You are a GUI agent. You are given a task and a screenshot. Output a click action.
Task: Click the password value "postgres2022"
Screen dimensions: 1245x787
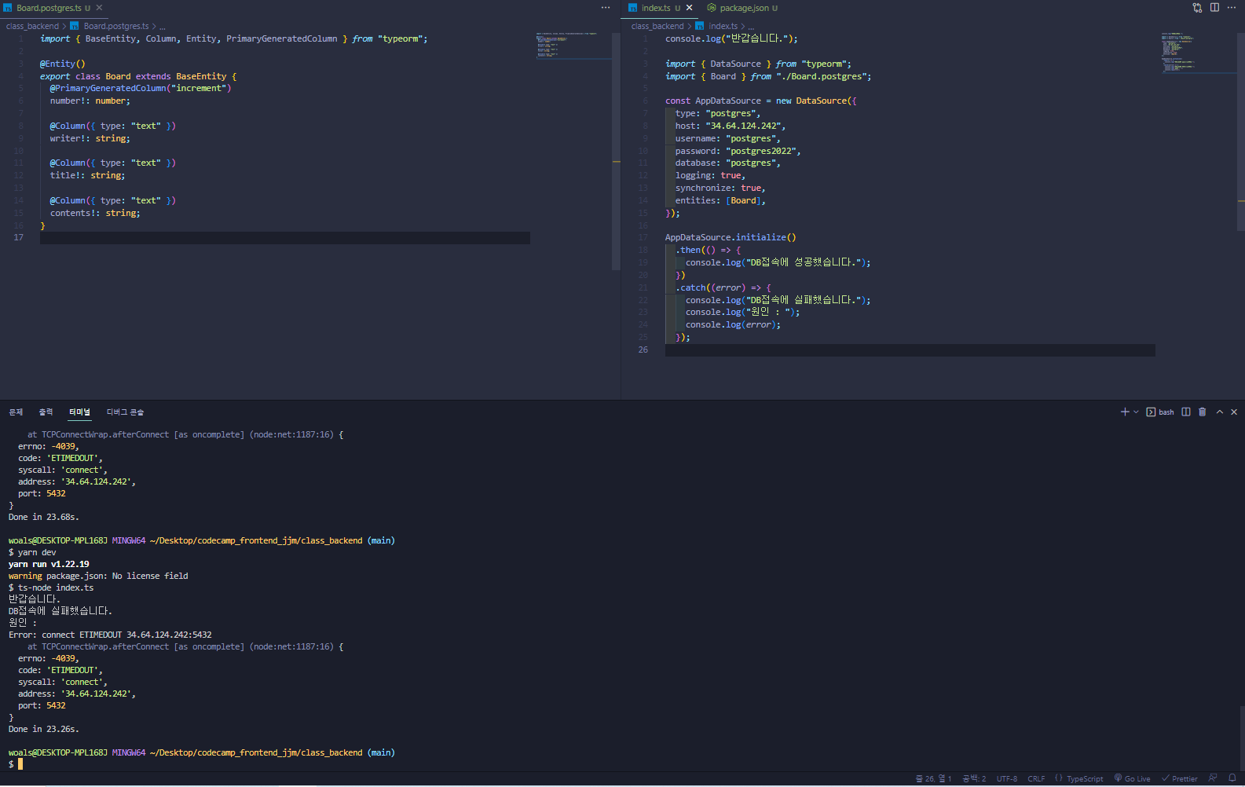[761, 152]
